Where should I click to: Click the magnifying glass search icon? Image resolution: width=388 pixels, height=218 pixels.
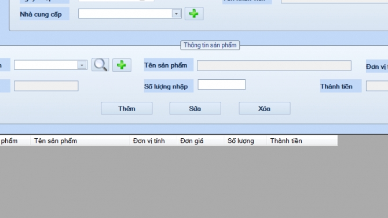coord(100,65)
